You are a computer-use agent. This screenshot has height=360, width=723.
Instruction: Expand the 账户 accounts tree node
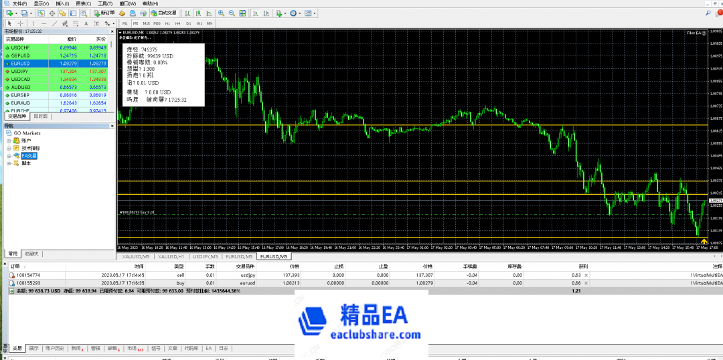point(9,141)
